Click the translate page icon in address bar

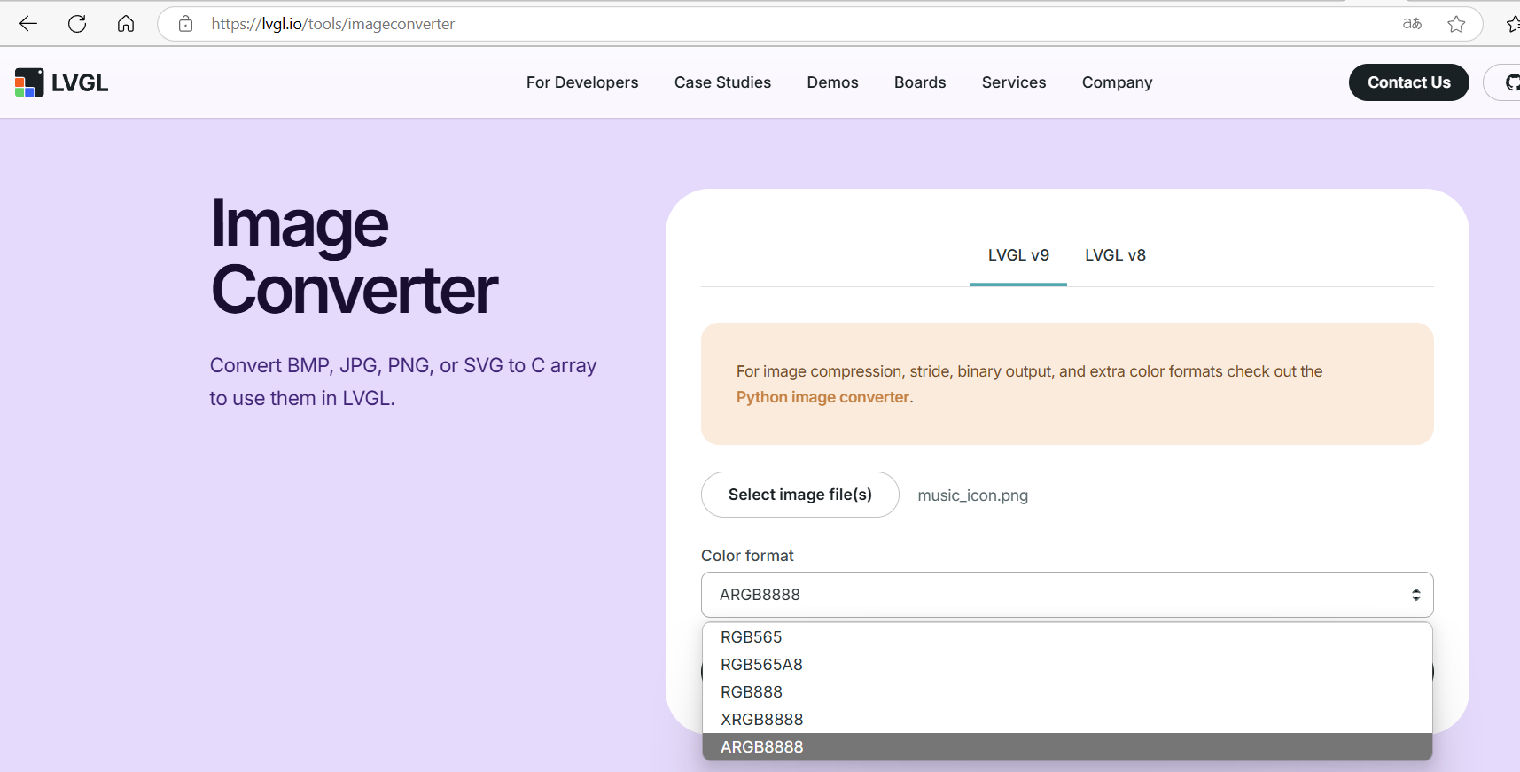(x=1412, y=24)
